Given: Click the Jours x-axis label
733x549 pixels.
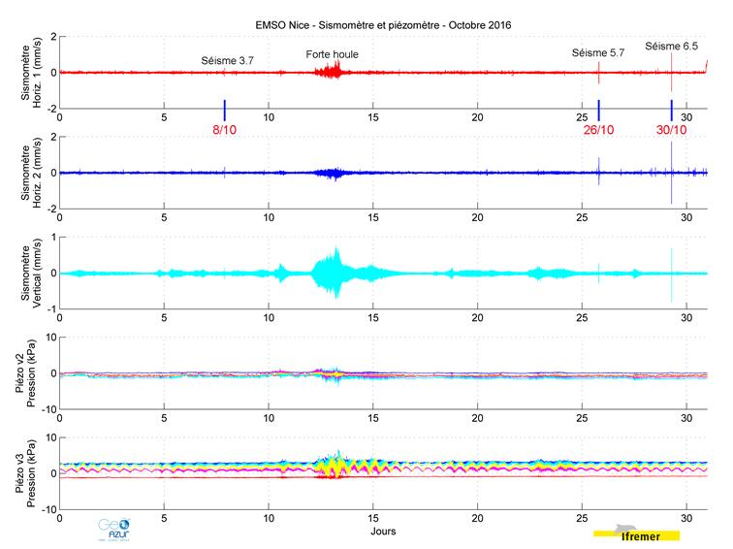Looking at the screenshot, I should (x=383, y=532).
